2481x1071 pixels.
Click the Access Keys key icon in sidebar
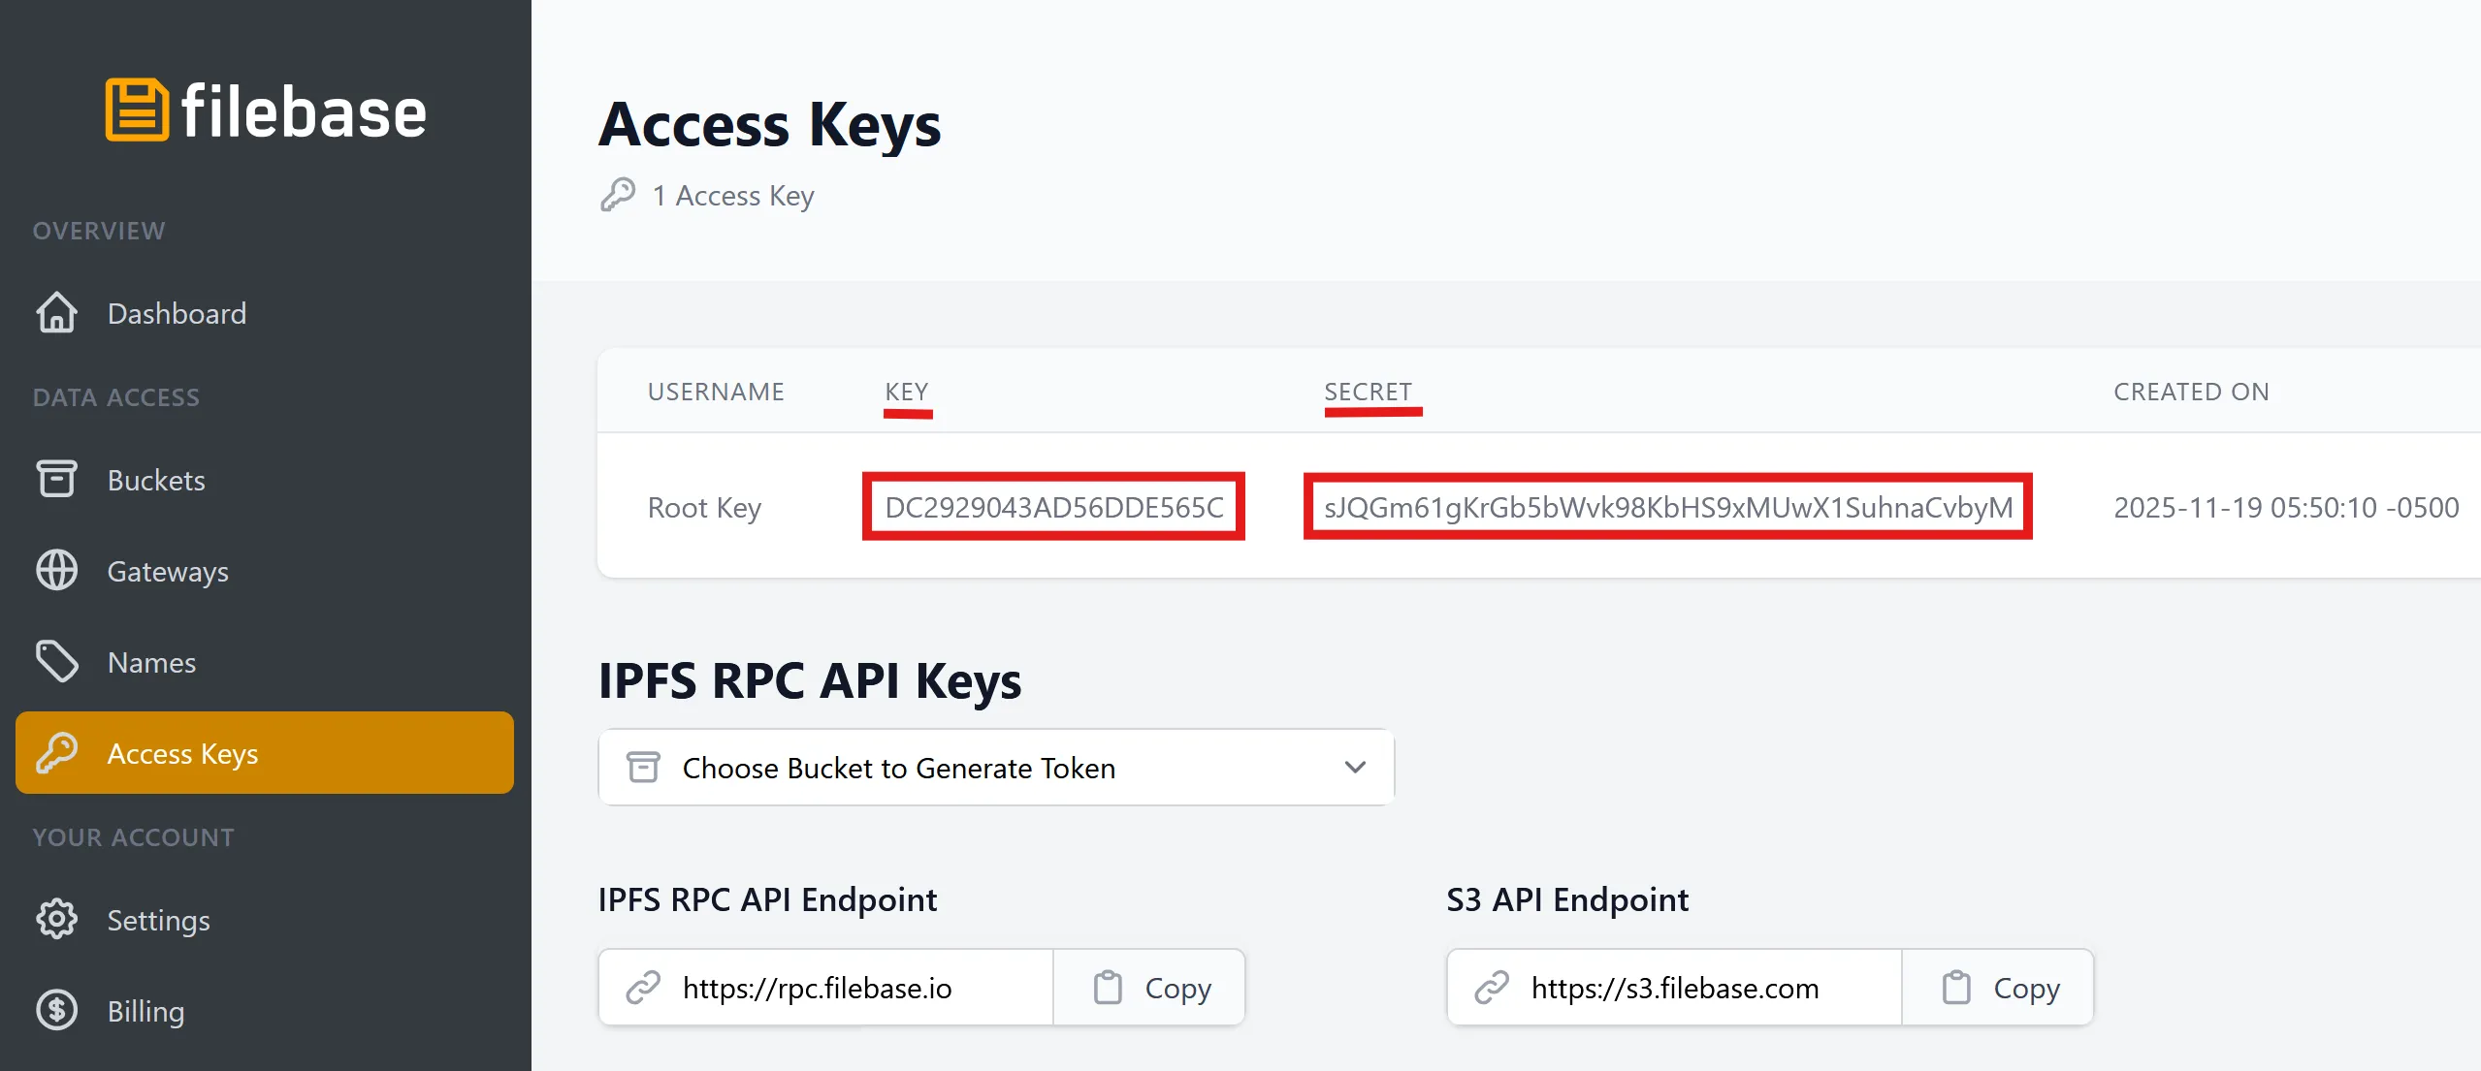[x=56, y=753]
